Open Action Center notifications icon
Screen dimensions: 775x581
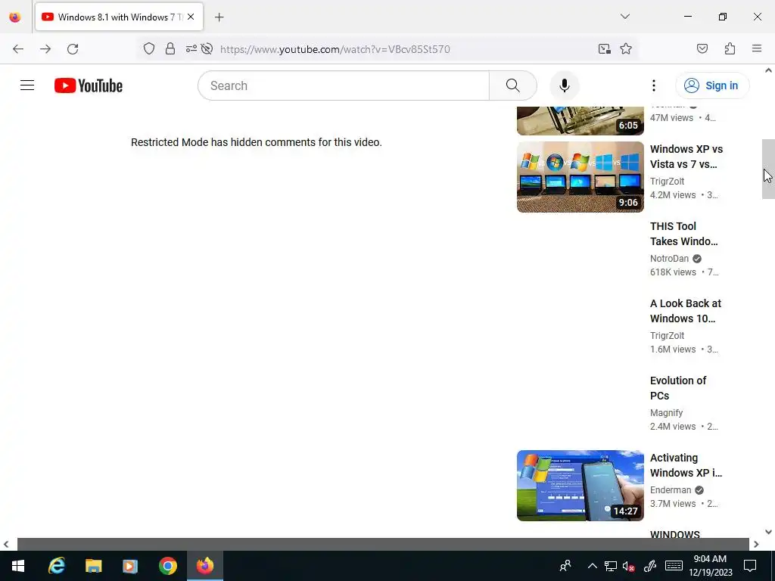750,566
